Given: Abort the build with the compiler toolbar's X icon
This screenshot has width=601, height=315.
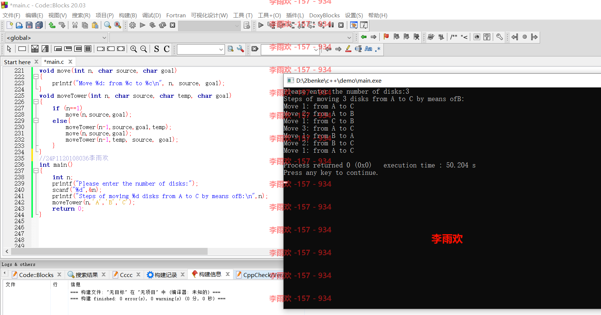Looking at the screenshot, I should point(173,25).
